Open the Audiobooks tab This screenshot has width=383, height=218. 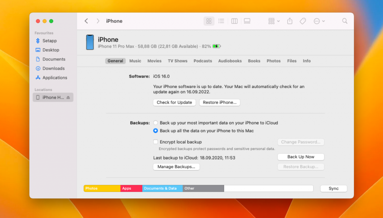pyautogui.click(x=230, y=61)
